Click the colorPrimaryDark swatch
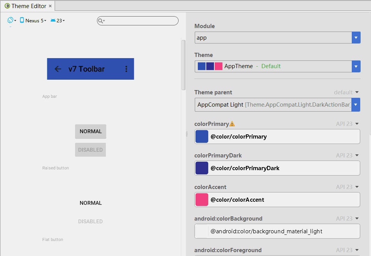The height and width of the screenshot is (256, 371). pos(202,168)
